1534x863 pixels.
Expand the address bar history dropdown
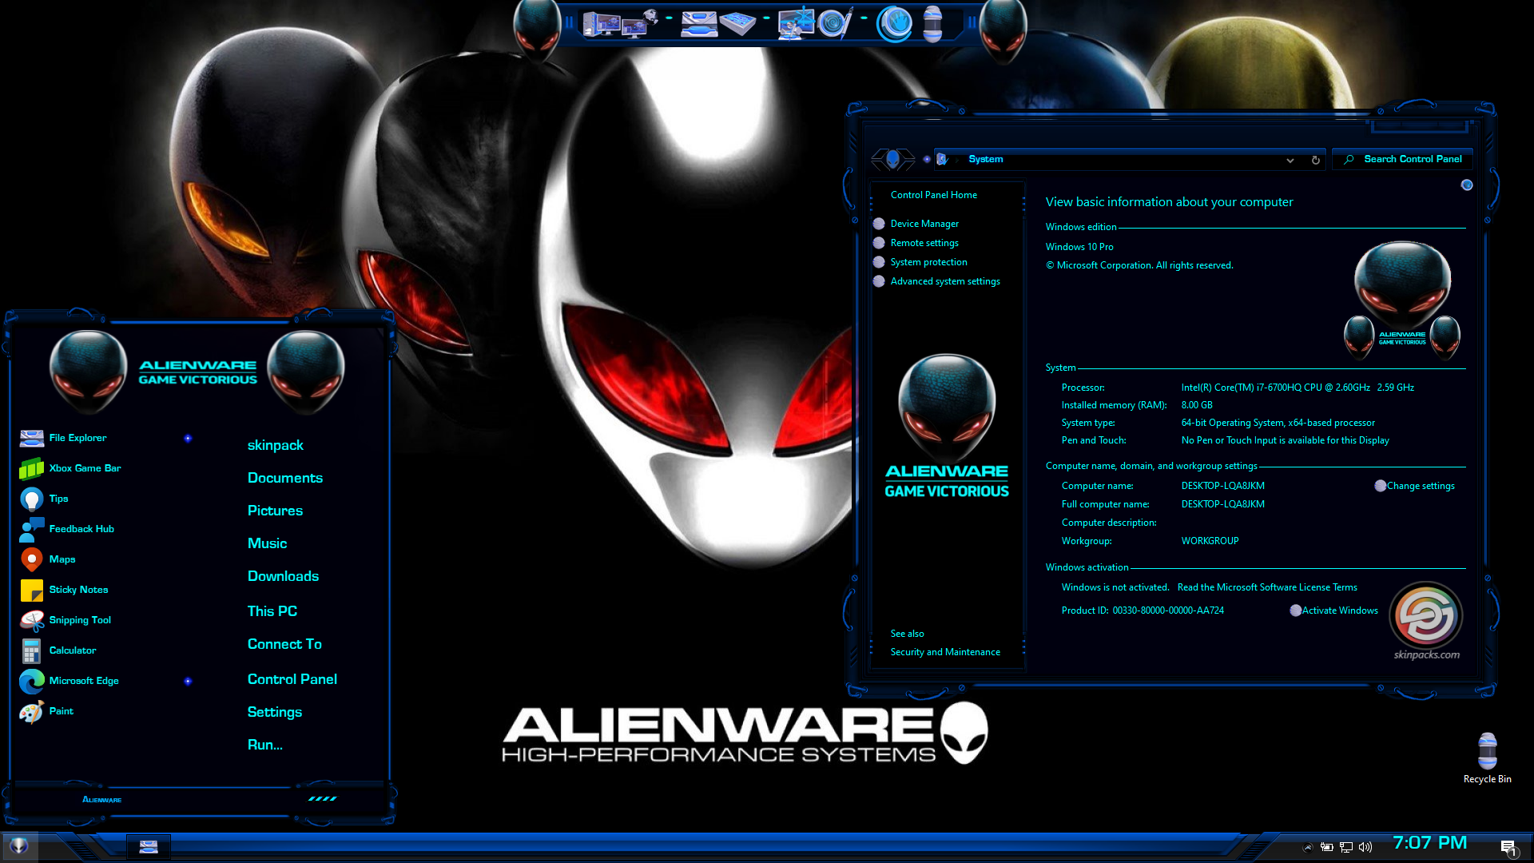coord(1290,160)
